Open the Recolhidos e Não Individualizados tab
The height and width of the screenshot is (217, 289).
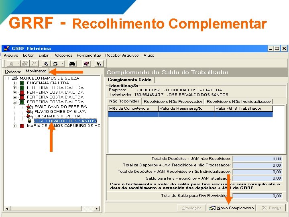coord(238,102)
